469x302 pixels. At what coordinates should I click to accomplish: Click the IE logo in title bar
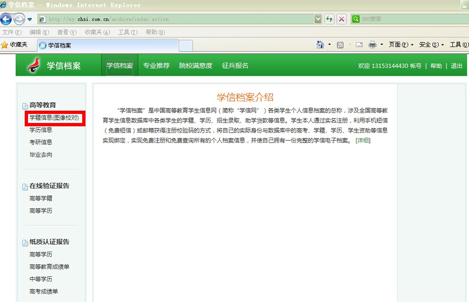[3, 5]
